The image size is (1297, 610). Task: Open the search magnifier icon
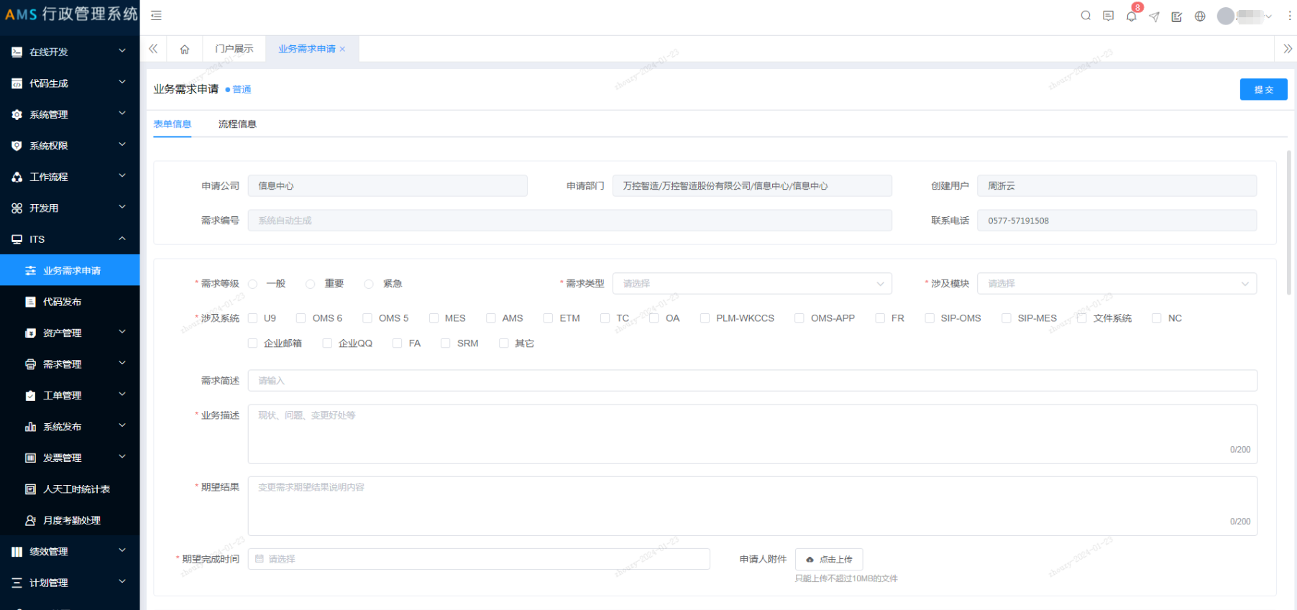click(1086, 16)
